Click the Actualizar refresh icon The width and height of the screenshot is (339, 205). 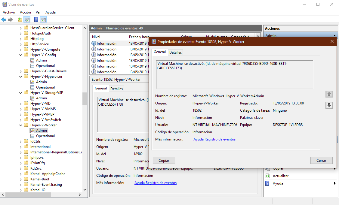(268, 176)
